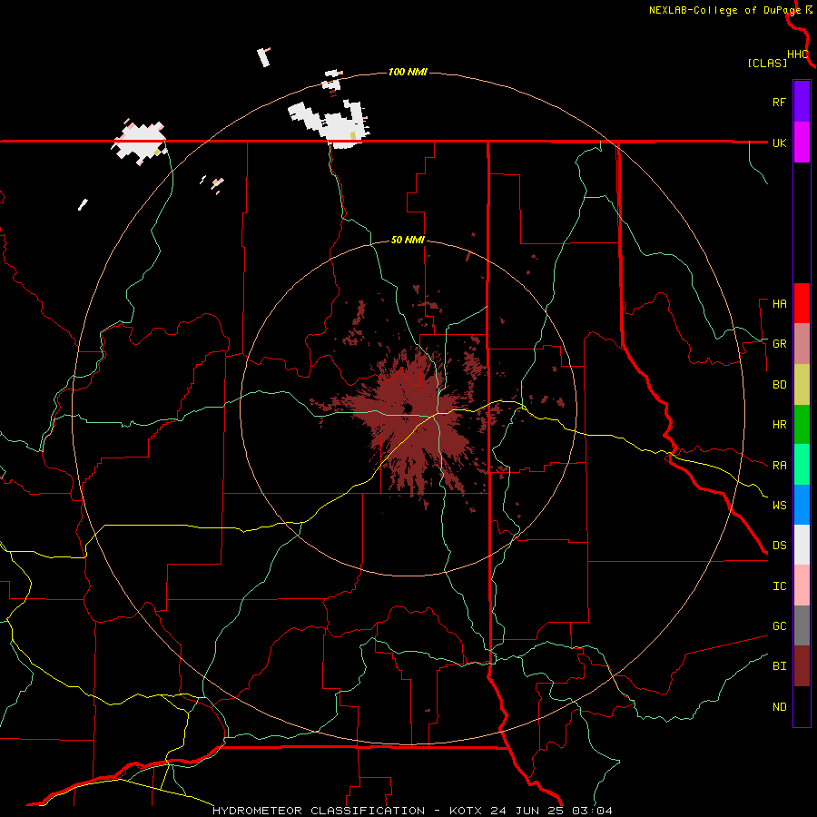
Task: Click the HYDROMETEOR CLASSIFICATION caption
Action: coord(319,811)
